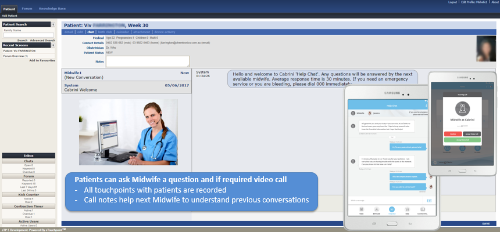Tap green Accept Voice Call button
This screenshot has width=500, height=232.
coord(462,140)
